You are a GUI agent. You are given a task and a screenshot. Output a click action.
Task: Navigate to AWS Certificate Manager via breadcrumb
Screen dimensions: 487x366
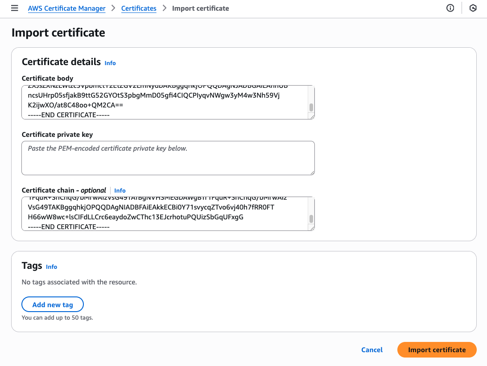click(x=66, y=8)
